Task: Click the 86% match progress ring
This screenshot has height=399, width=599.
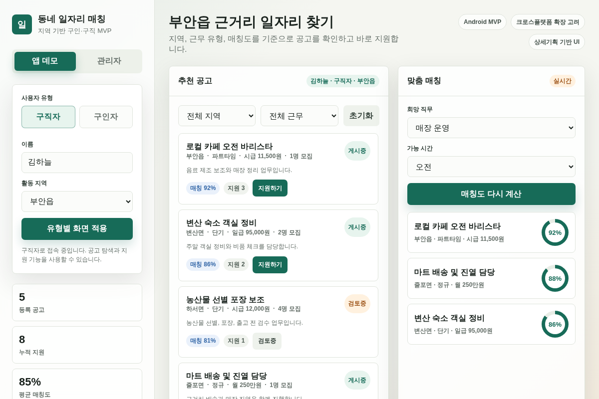Action: [x=555, y=324]
